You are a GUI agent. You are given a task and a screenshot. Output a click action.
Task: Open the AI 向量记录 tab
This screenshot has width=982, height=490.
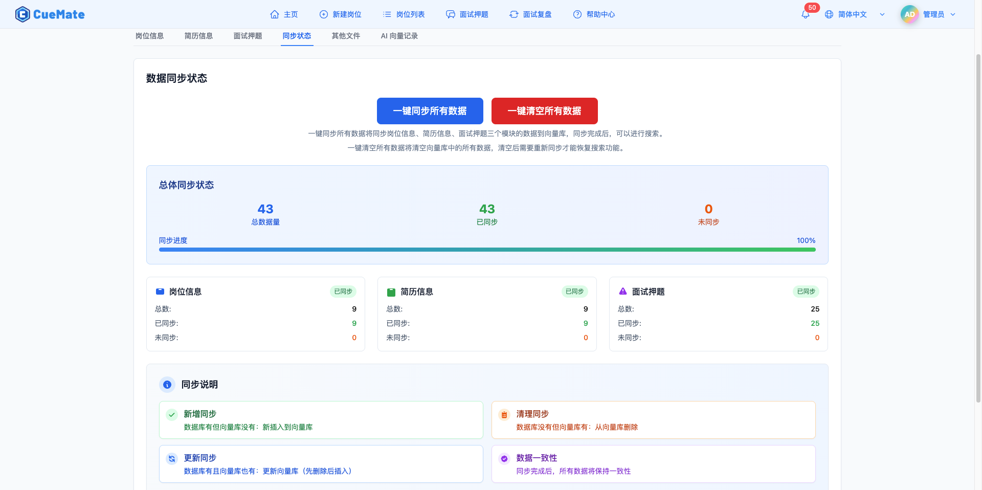click(x=399, y=36)
